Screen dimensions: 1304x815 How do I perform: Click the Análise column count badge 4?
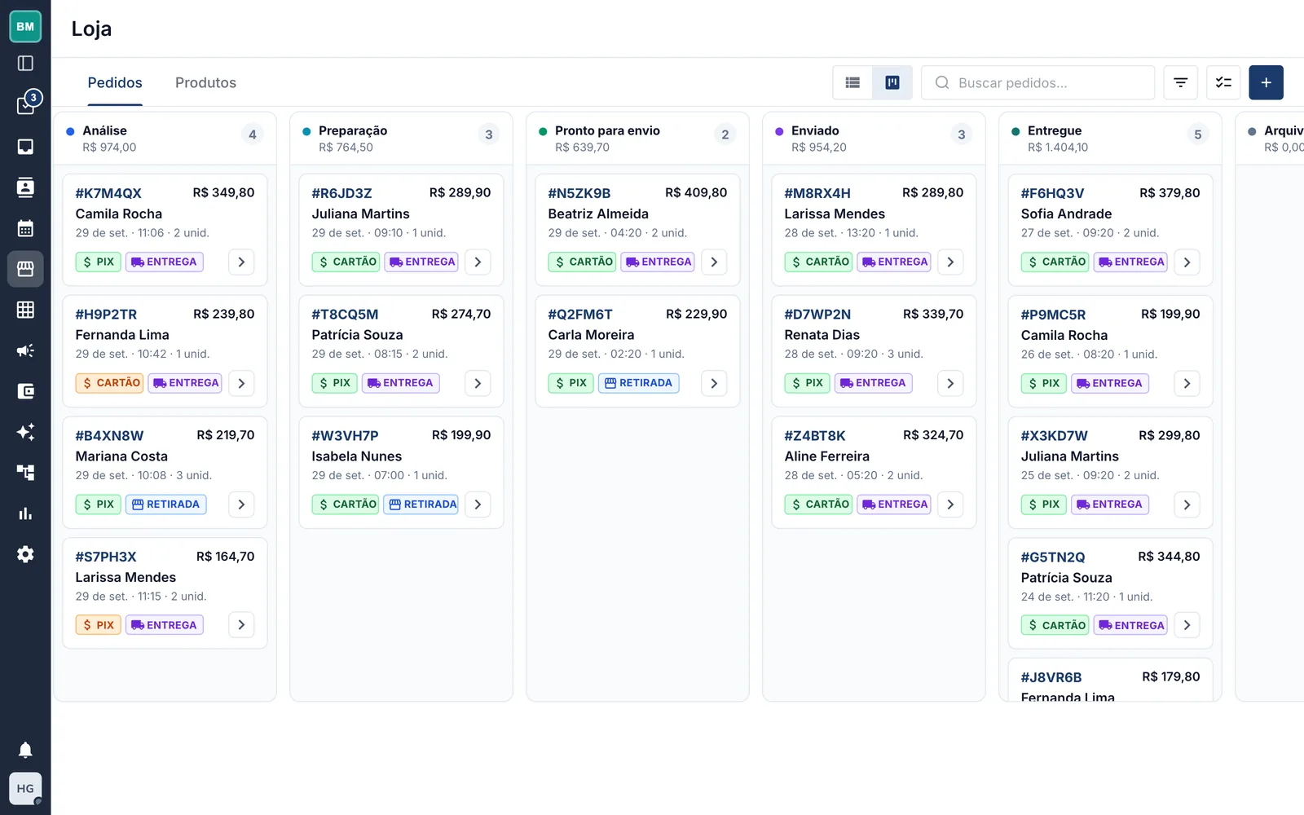[253, 134]
